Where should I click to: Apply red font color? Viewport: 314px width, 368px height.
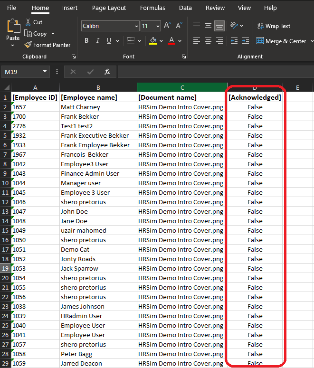(171, 41)
